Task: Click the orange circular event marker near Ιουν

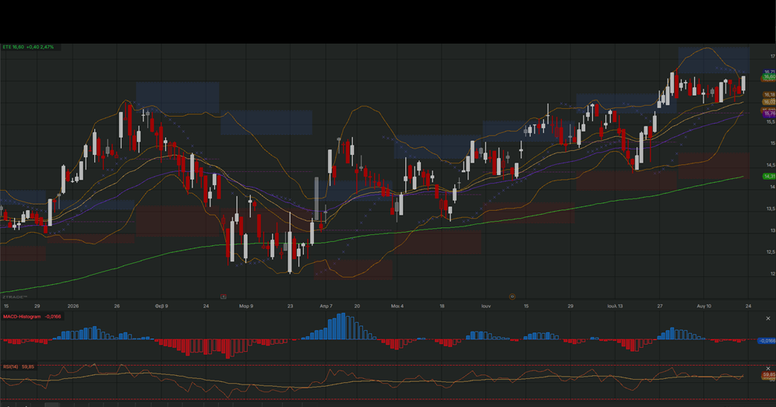Action: 512,296
